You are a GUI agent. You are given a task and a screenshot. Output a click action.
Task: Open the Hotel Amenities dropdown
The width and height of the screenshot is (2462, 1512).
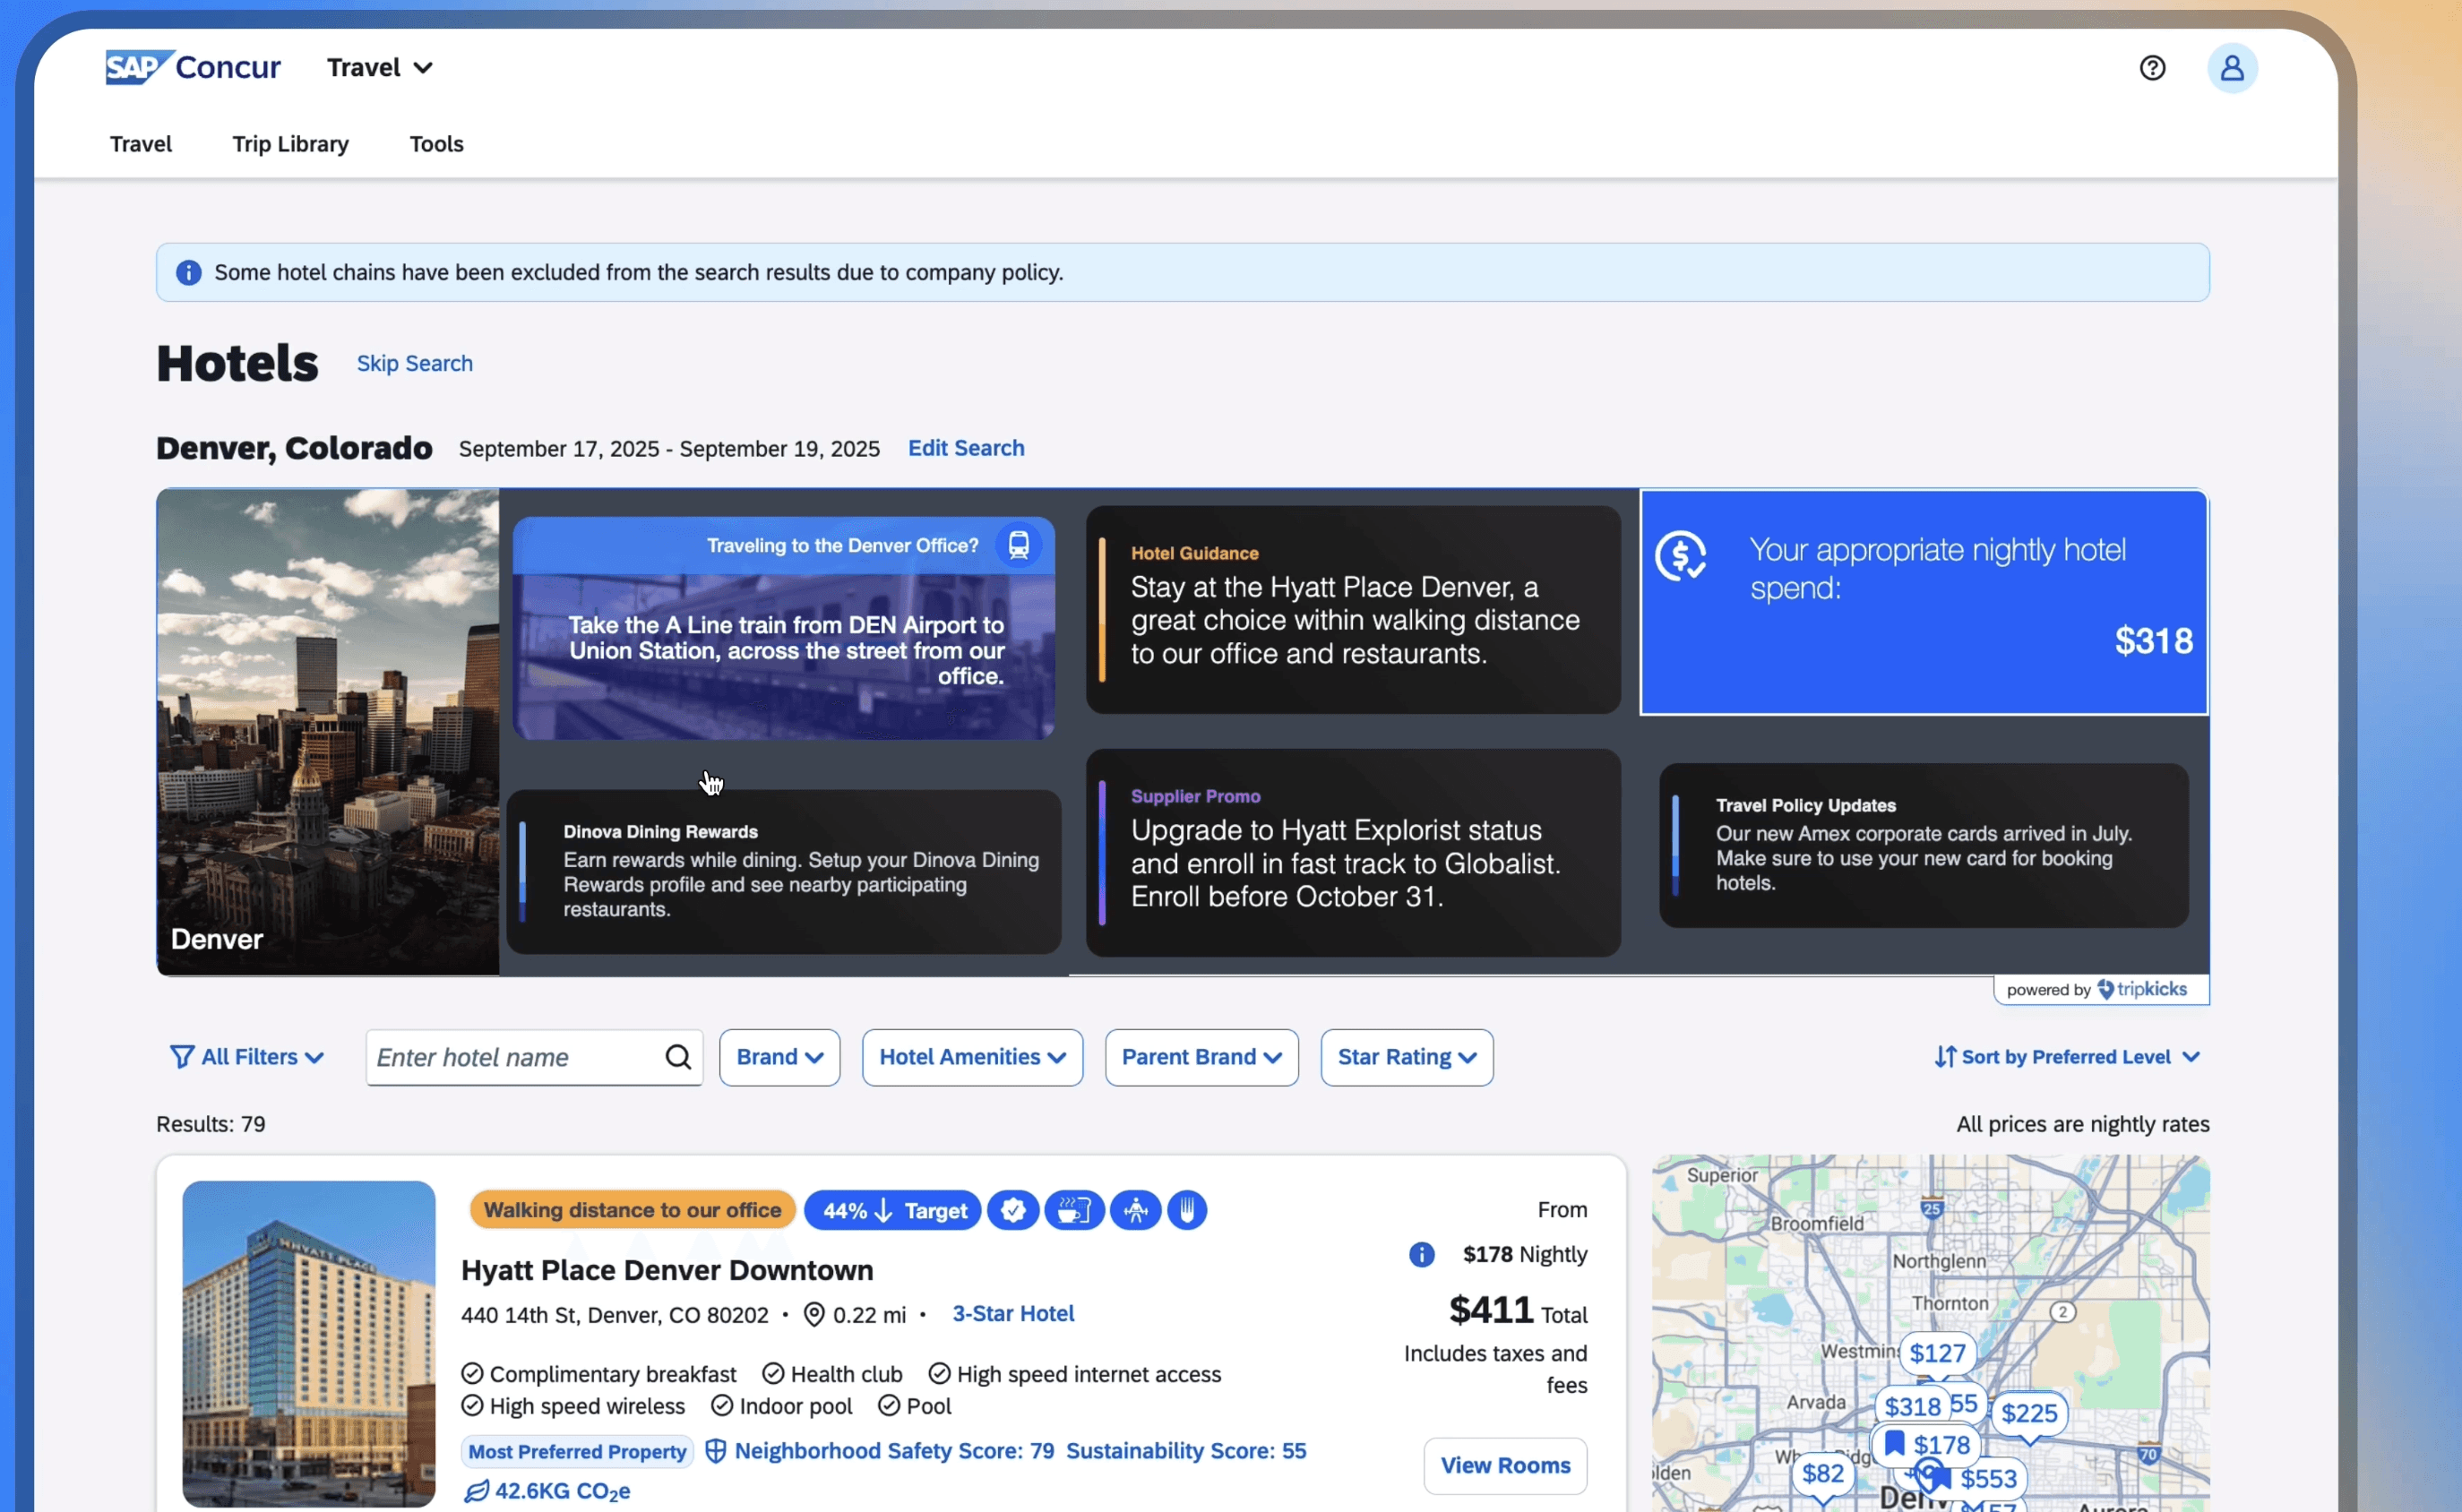[972, 1057]
